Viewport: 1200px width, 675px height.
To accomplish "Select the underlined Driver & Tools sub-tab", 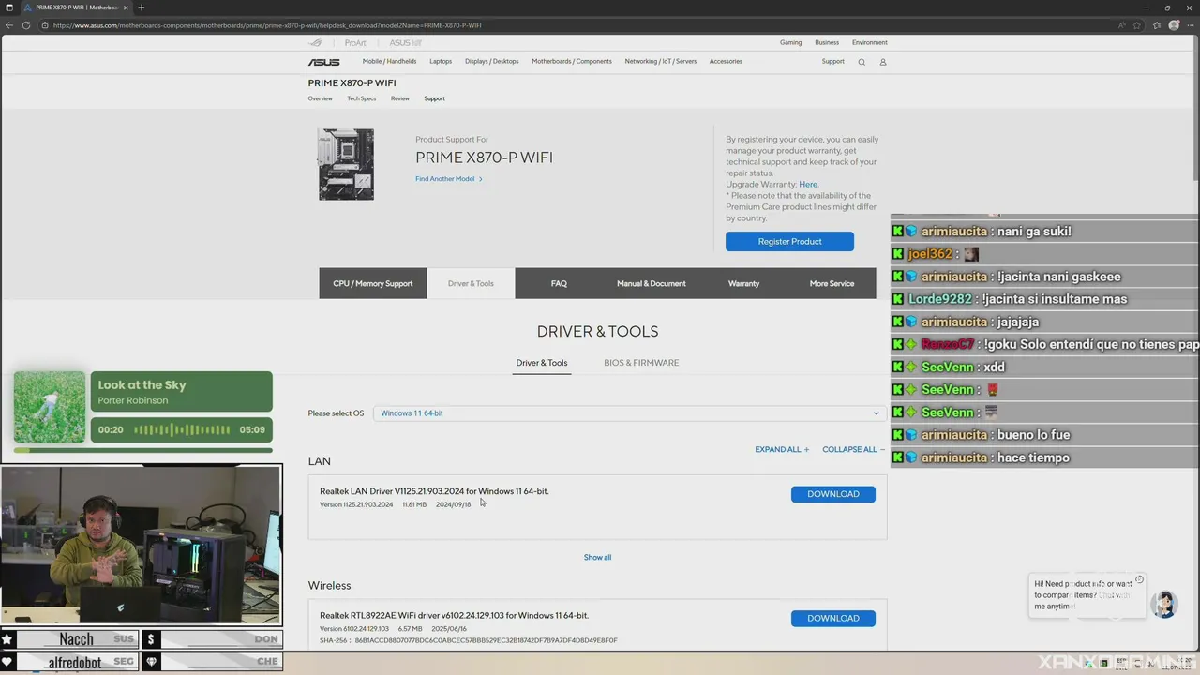I will click(x=542, y=363).
